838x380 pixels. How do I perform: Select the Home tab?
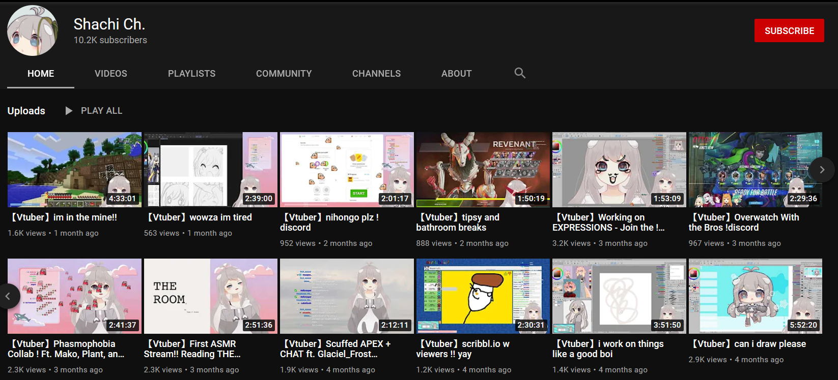[x=41, y=74]
